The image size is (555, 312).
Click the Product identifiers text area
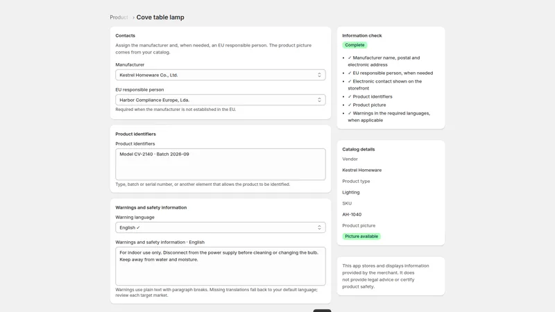(220, 164)
